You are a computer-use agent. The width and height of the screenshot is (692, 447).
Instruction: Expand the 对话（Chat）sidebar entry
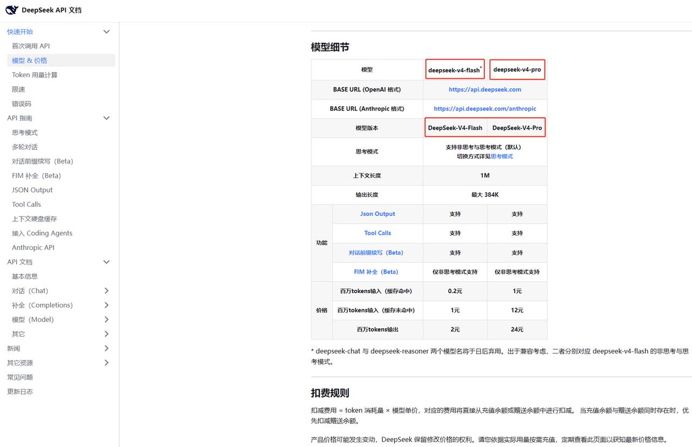107,290
